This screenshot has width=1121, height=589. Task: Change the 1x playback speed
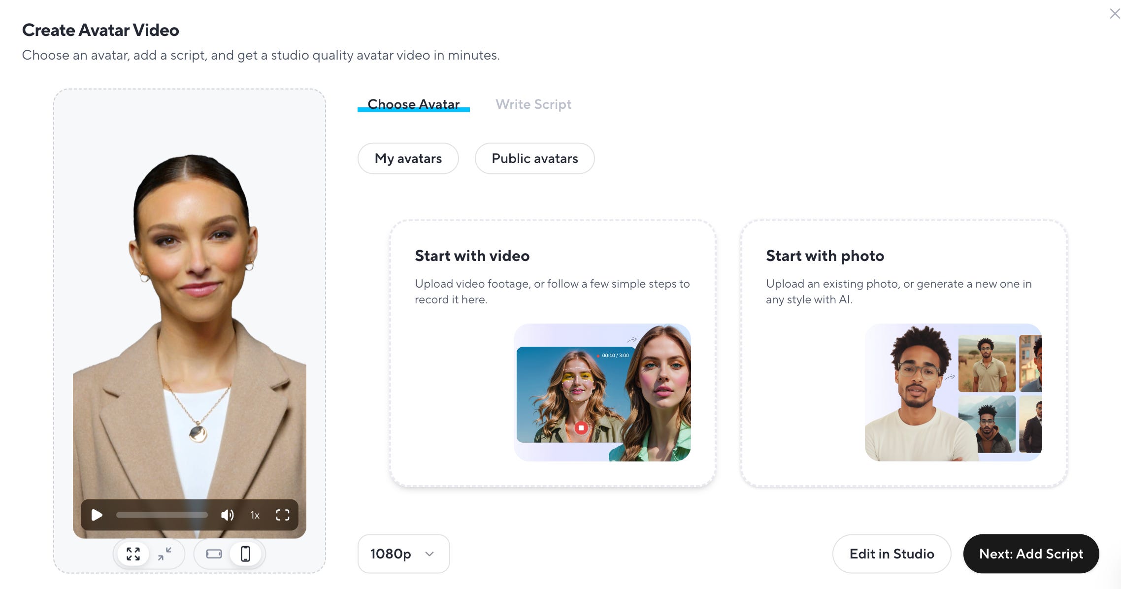coord(255,515)
